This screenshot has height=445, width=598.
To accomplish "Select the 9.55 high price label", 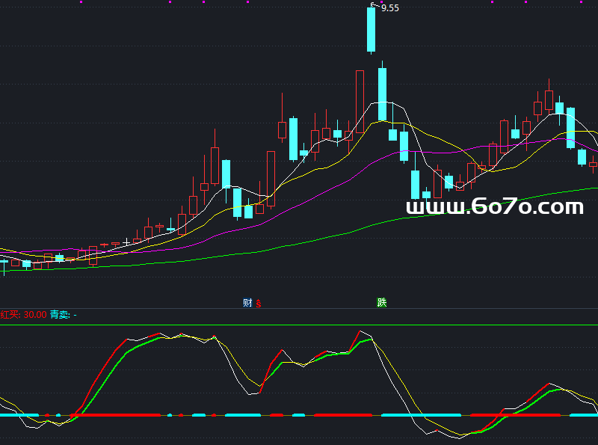I will coord(390,8).
